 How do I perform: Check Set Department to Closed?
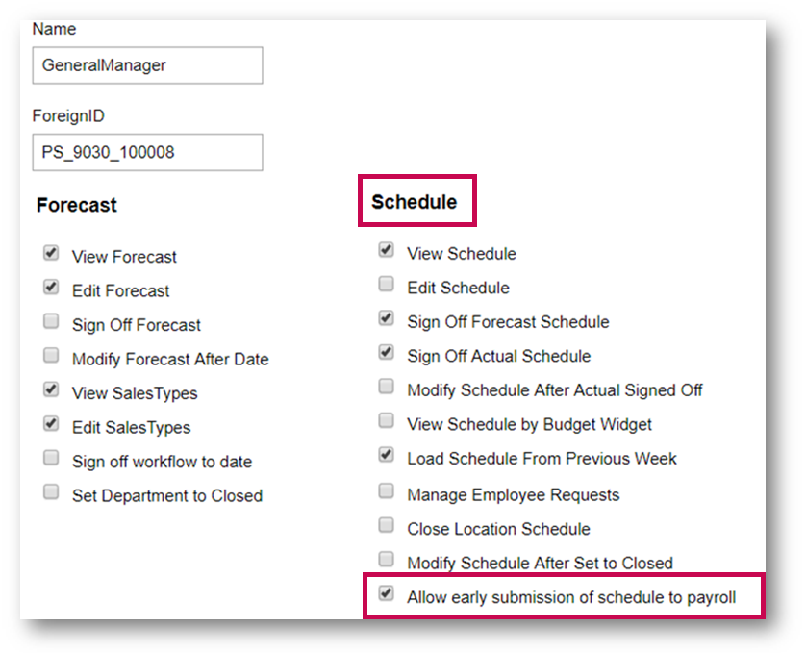pyautogui.click(x=51, y=493)
